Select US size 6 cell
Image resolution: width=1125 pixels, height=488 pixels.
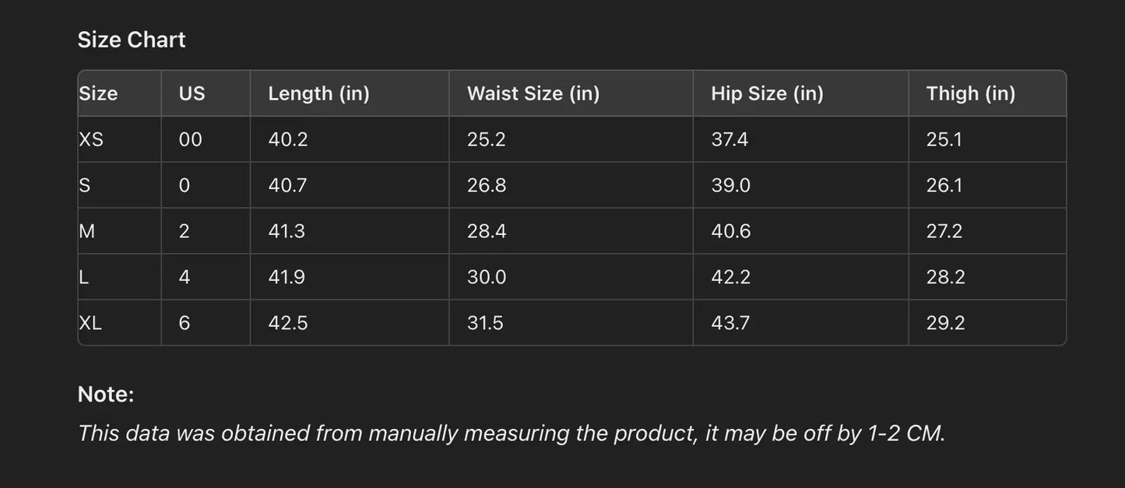tap(185, 323)
